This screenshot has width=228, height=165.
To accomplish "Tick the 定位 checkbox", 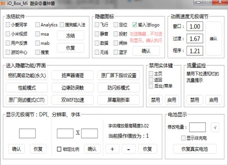I will click(116, 25).
